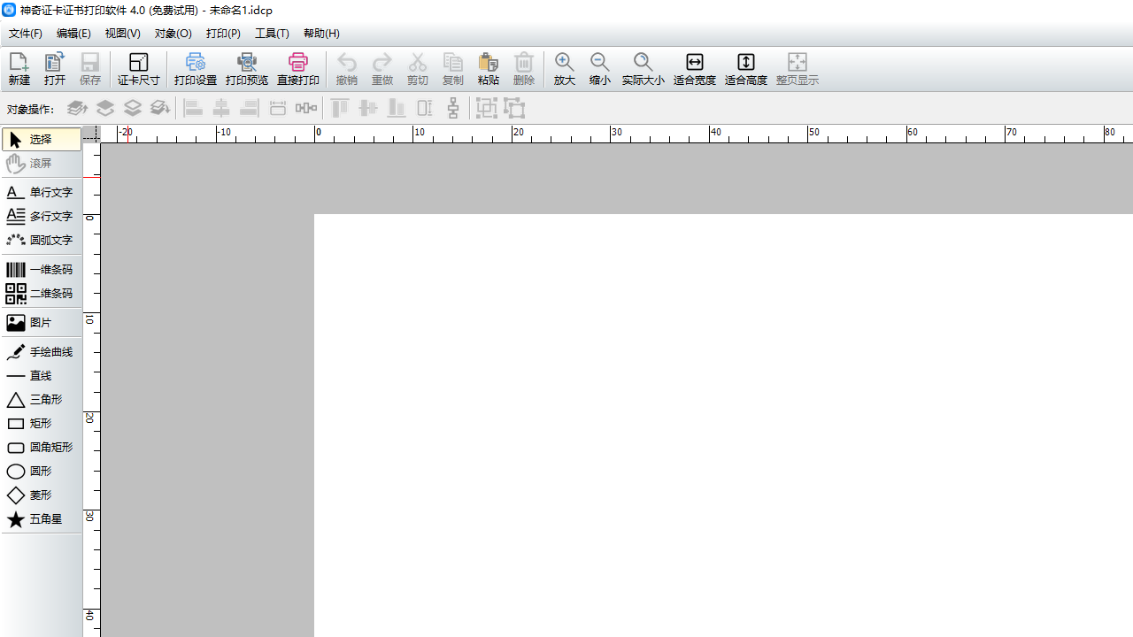The height and width of the screenshot is (637, 1133).
Task: Select the 五角星 star shape tool
Action: pos(41,519)
